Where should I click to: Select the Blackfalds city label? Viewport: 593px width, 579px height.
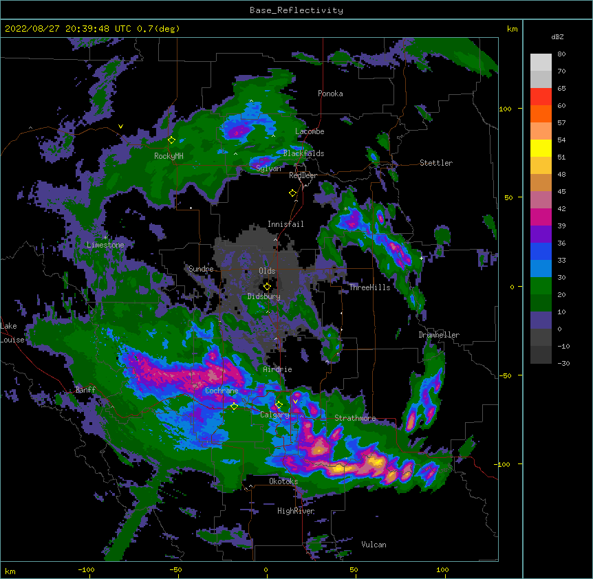[303, 153]
